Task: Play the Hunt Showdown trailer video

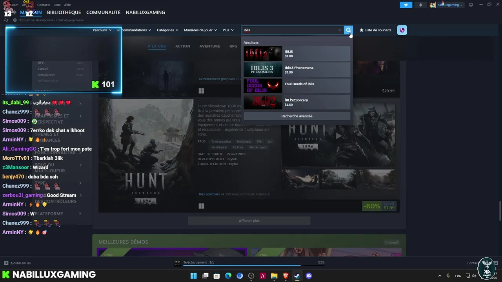Action: [338, 136]
